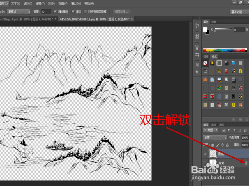This screenshot has width=249, height=186.
Task: Open the Opacity 100% value dropdown
Action: tap(245, 138)
